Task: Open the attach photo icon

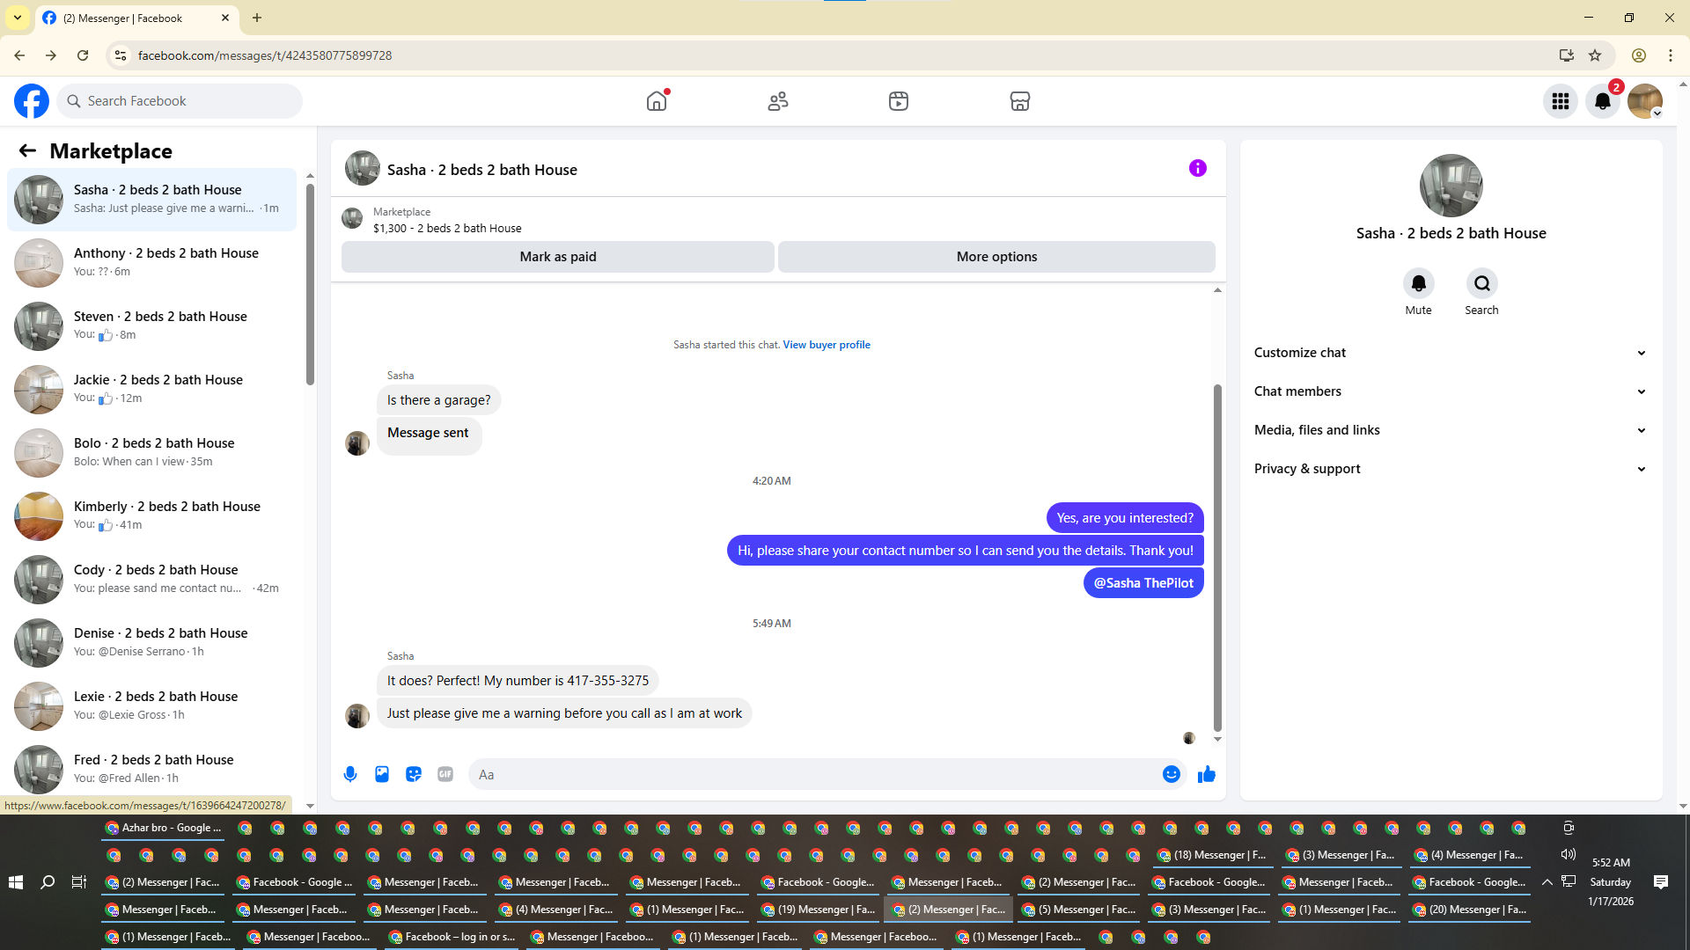Action: pos(382,774)
